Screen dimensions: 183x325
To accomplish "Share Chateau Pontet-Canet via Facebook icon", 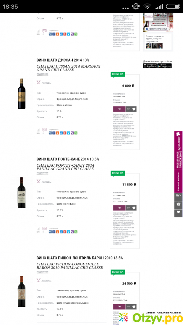I will coord(54,232).
